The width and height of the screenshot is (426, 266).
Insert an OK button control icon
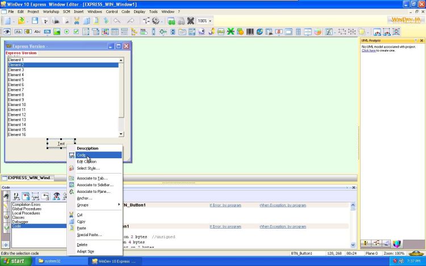47,32
